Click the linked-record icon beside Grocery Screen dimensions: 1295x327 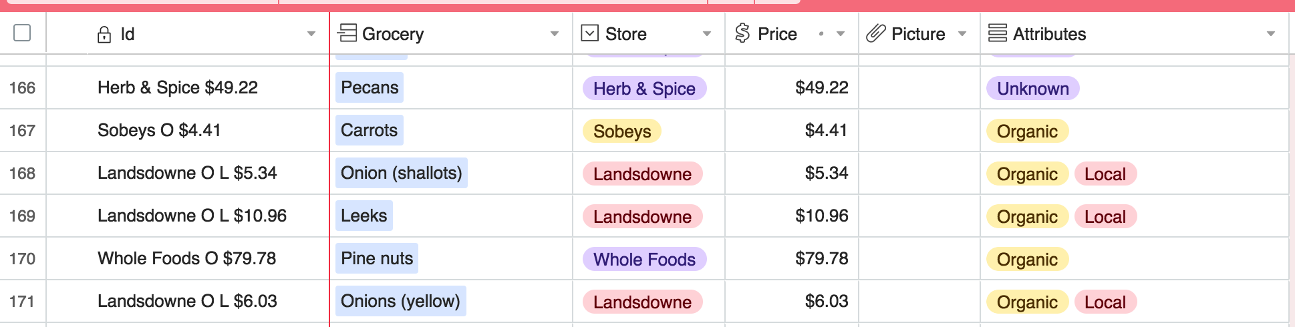tap(347, 33)
